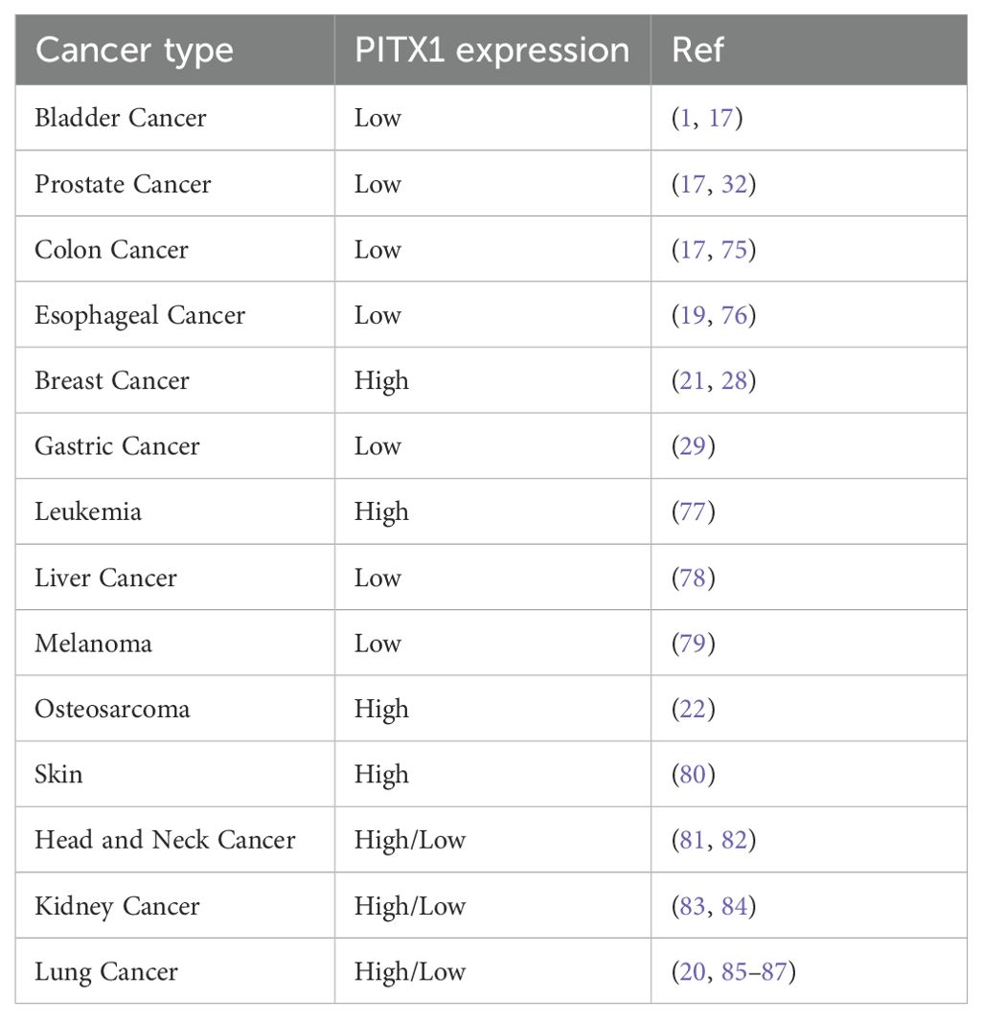This screenshot has width=982, height=1019.
Task: Open reference 20 for Lung Cancer
Action: point(692,972)
